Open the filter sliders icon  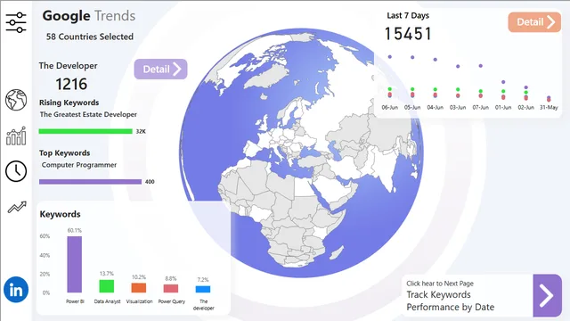tap(16, 22)
